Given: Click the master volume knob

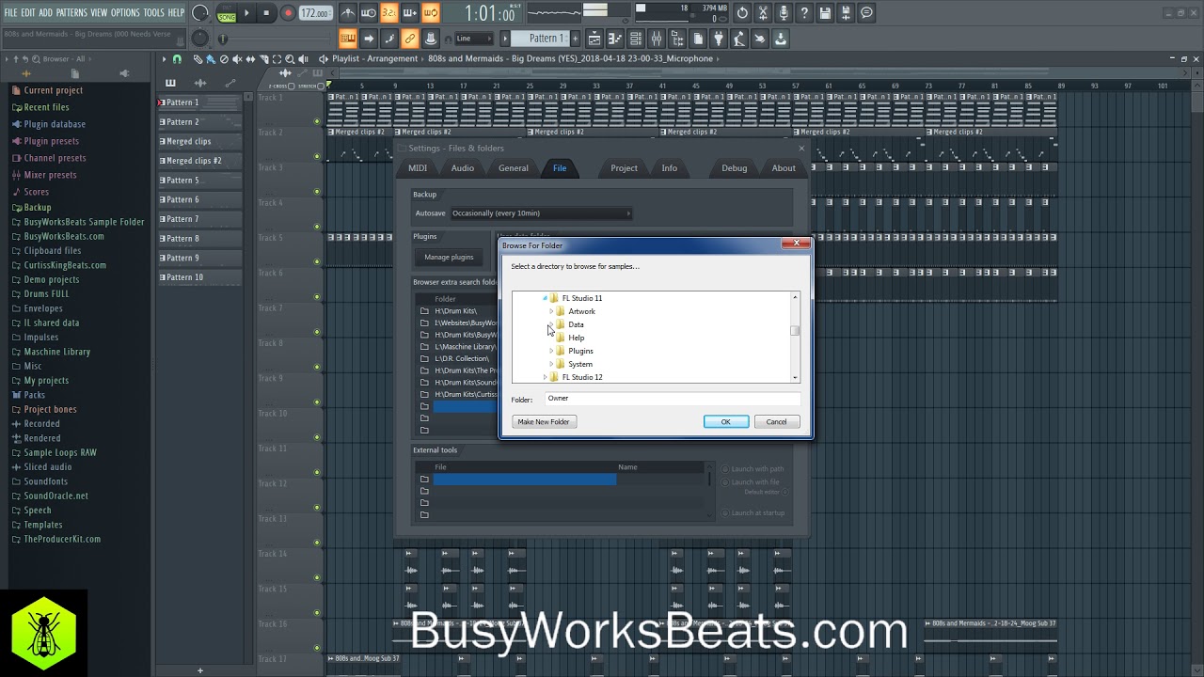Looking at the screenshot, I should (200, 13).
